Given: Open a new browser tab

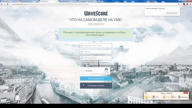Looking at the screenshot, I should click(x=99, y=1).
